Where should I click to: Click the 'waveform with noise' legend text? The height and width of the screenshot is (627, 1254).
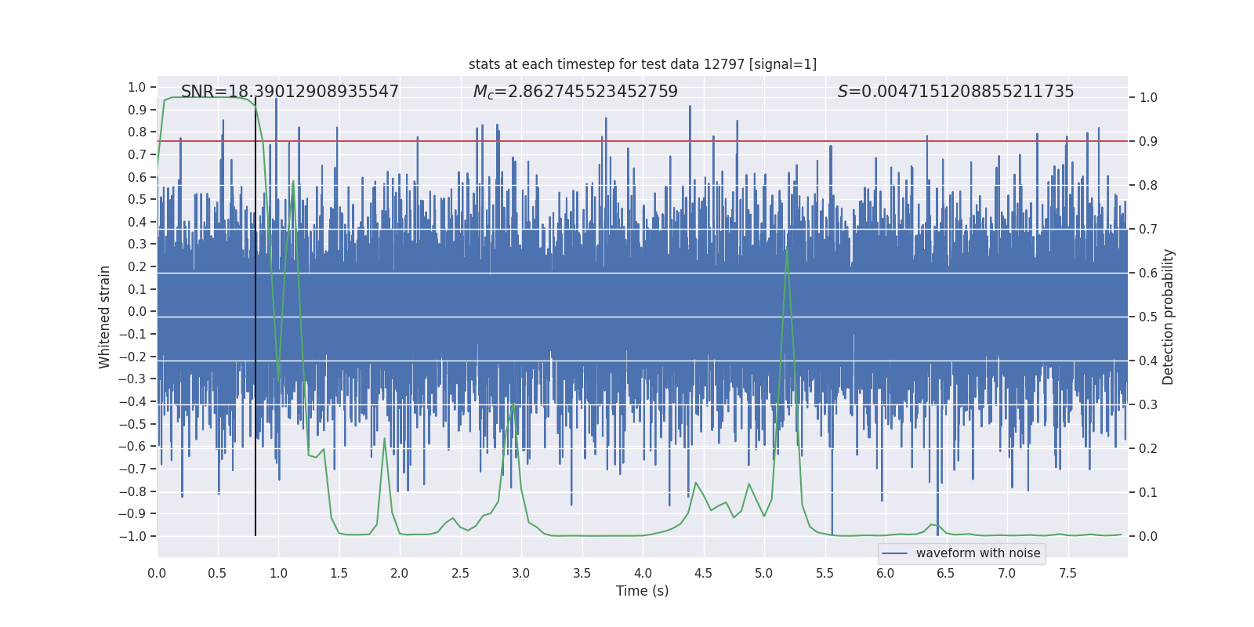978,553
